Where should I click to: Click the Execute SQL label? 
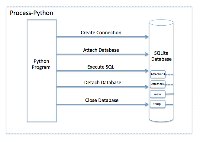click(101, 67)
